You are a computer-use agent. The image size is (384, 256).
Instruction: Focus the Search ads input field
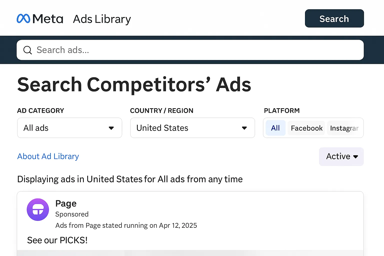[x=190, y=50]
